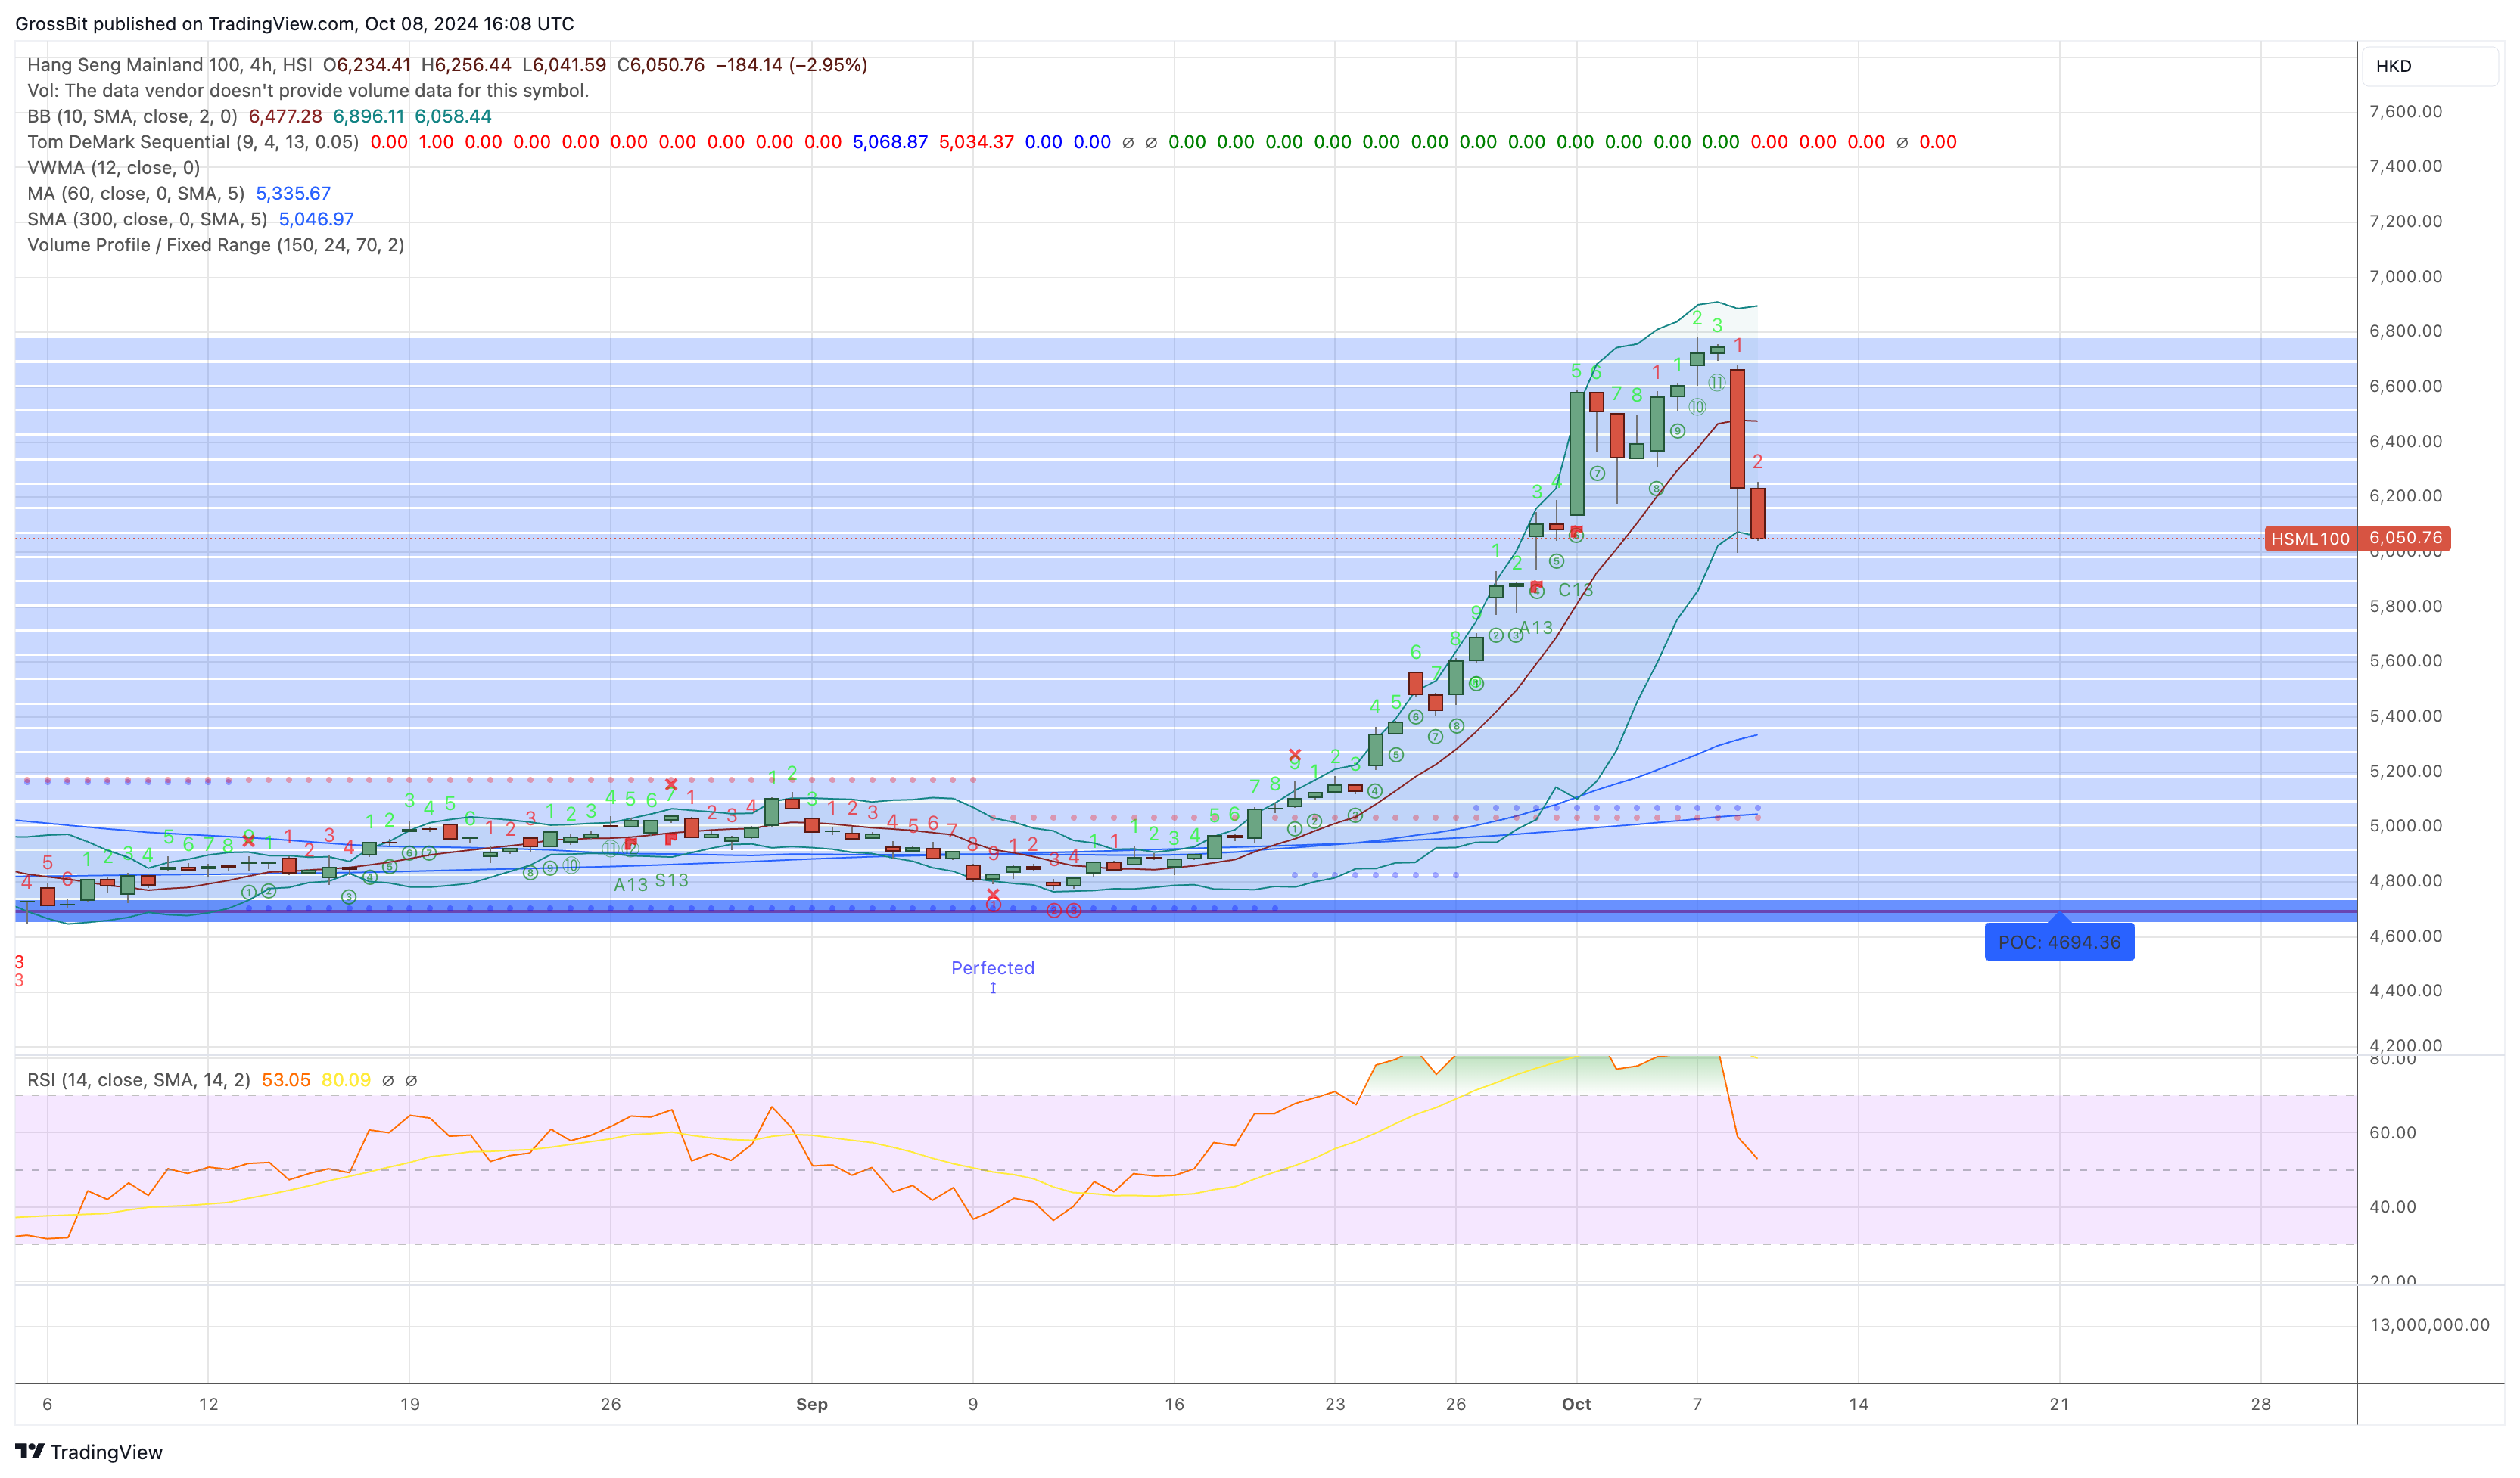Click the Sep label on time axis
Screen dimensions: 2520x1478
pos(811,1403)
